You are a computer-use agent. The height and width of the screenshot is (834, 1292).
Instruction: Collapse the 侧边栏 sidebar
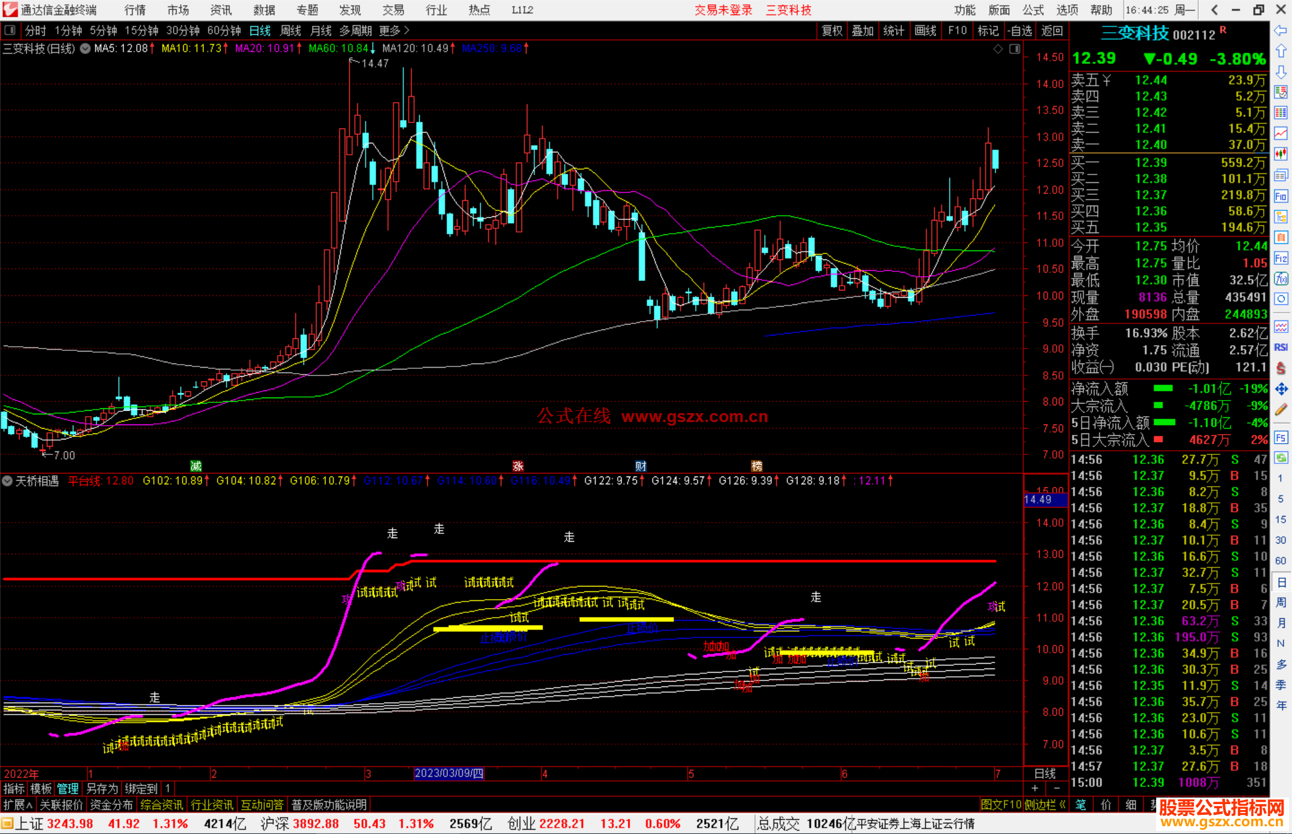click(1045, 805)
